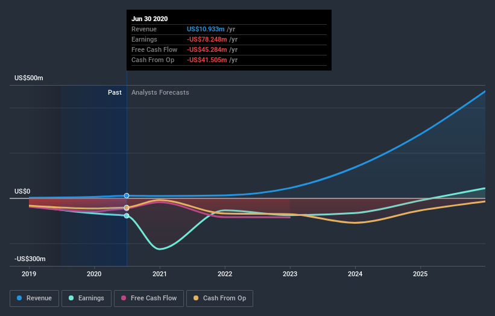495x316 pixels.
Task: Click the US$10.933m revenue value
Action: [206, 29]
